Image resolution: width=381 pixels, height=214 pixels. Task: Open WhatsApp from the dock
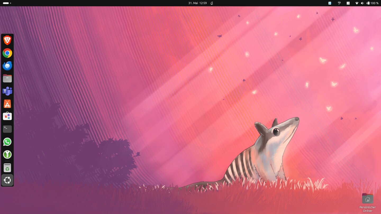pos(7,142)
